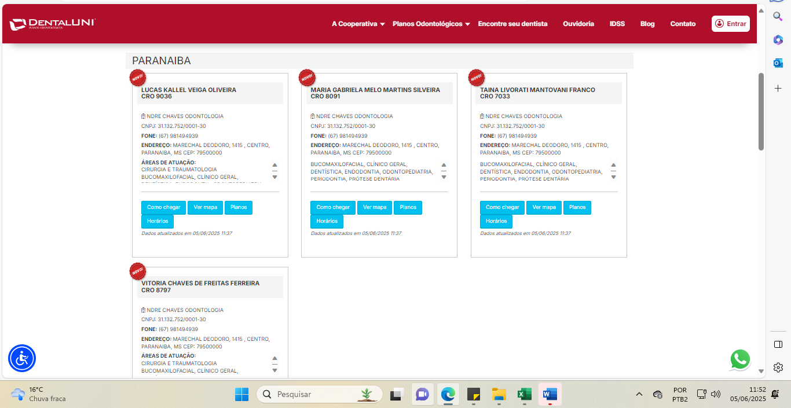Screen dimensions: 791x408
Task: Click the DentalUni logo
Action: [52, 24]
